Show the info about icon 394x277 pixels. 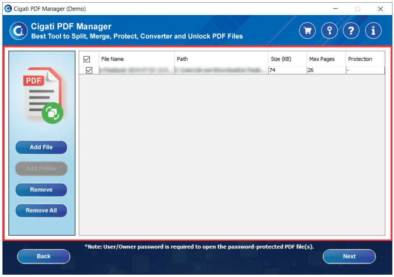tap(373, 31)
